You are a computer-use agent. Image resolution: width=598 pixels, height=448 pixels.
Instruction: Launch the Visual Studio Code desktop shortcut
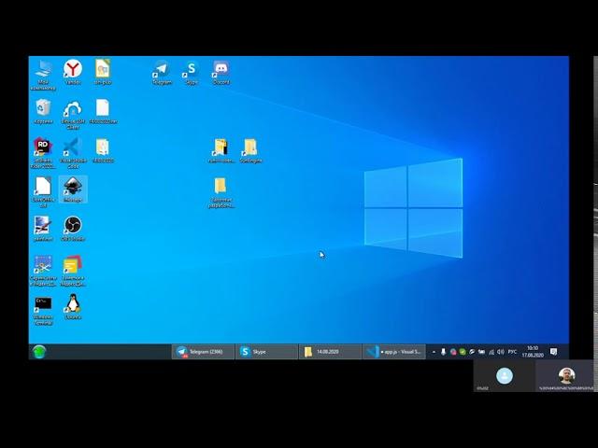pos(73,153)
